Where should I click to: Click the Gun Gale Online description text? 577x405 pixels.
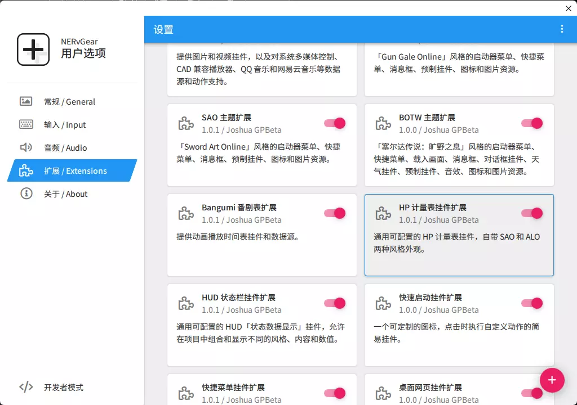coord(459,63)
